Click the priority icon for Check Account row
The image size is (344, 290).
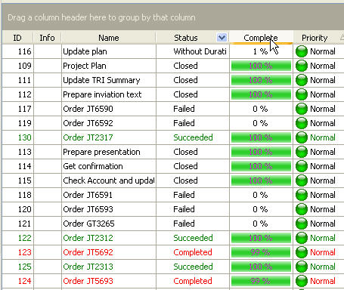302,180
